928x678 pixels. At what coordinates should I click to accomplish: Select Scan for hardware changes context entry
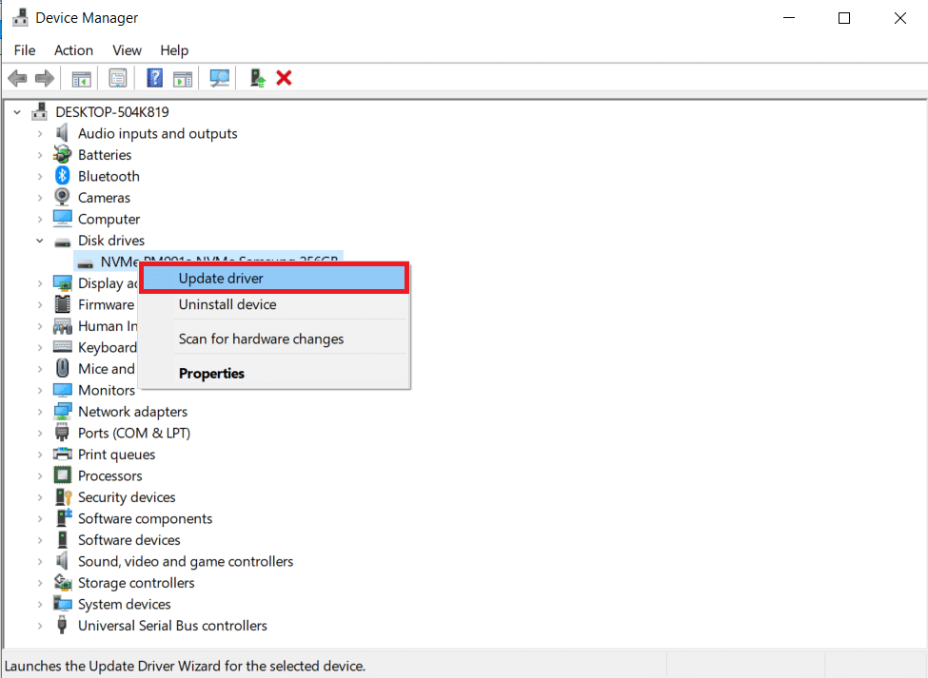[x=275, y=339]
